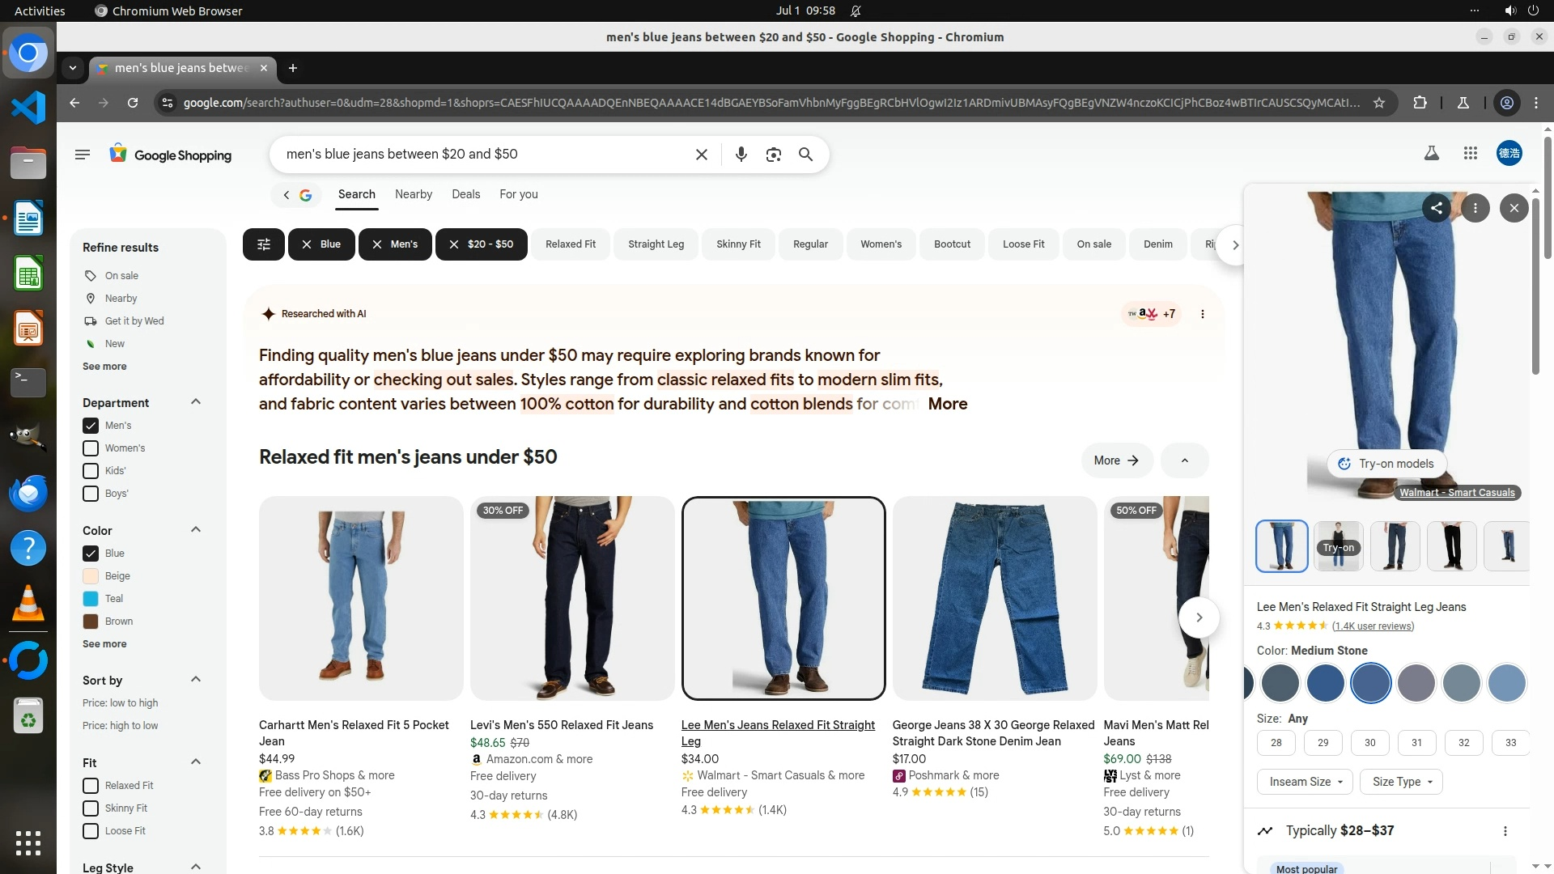This screenshot has height=874, width=1554.
Task: Open the hamburger main menu
Action: [82, 155]
